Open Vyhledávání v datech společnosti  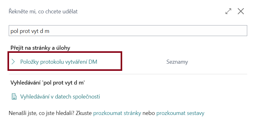click(x=60, y=97)
